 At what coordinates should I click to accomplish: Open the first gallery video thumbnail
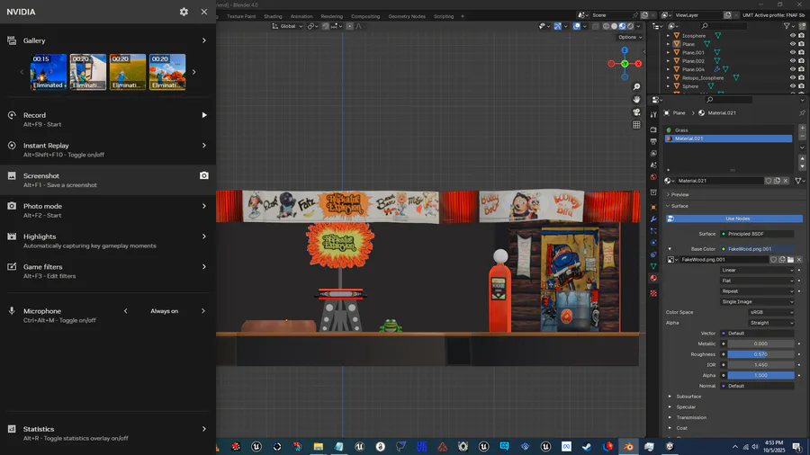[49, 72]
